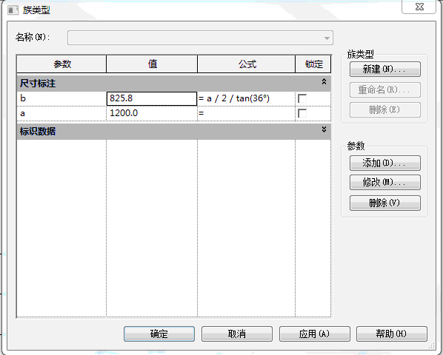The width and height of the screenshot is (443, 355).
Task: Close the 族类型 dialog window
Action: (419, 7)
